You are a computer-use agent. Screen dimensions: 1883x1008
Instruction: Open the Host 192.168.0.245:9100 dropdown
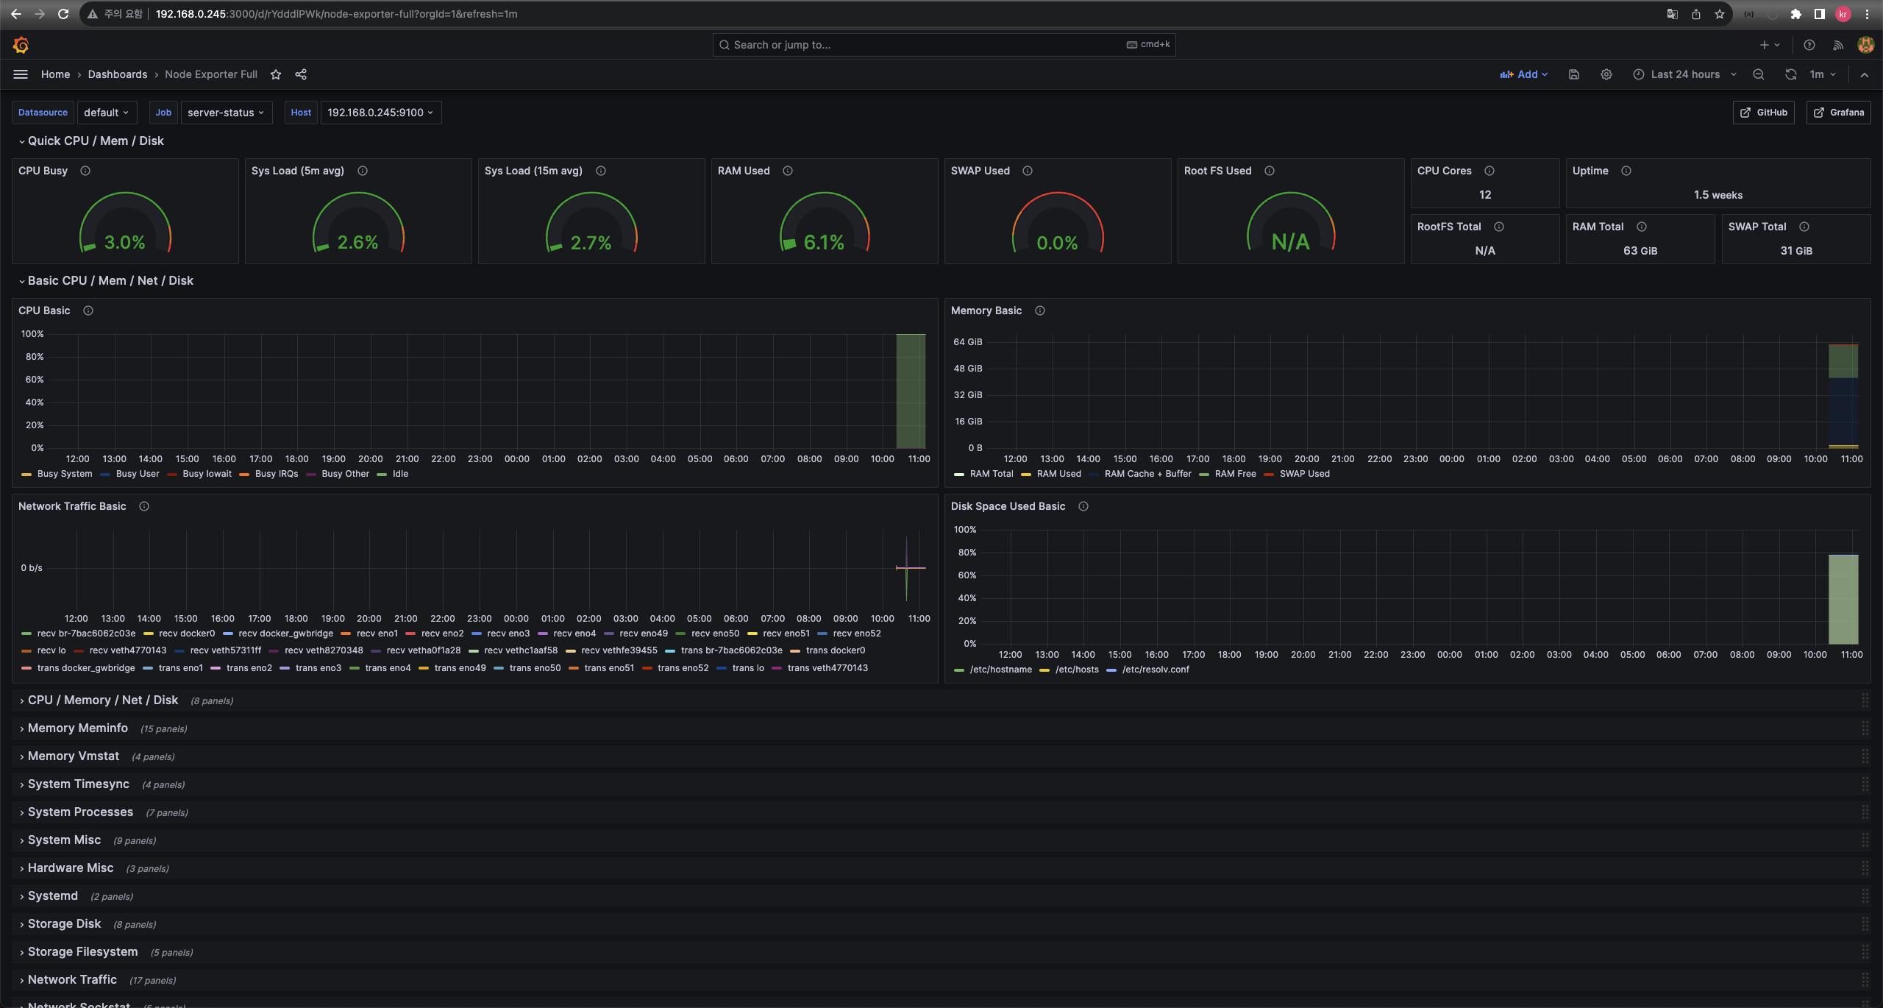click(x=380, y=113)
